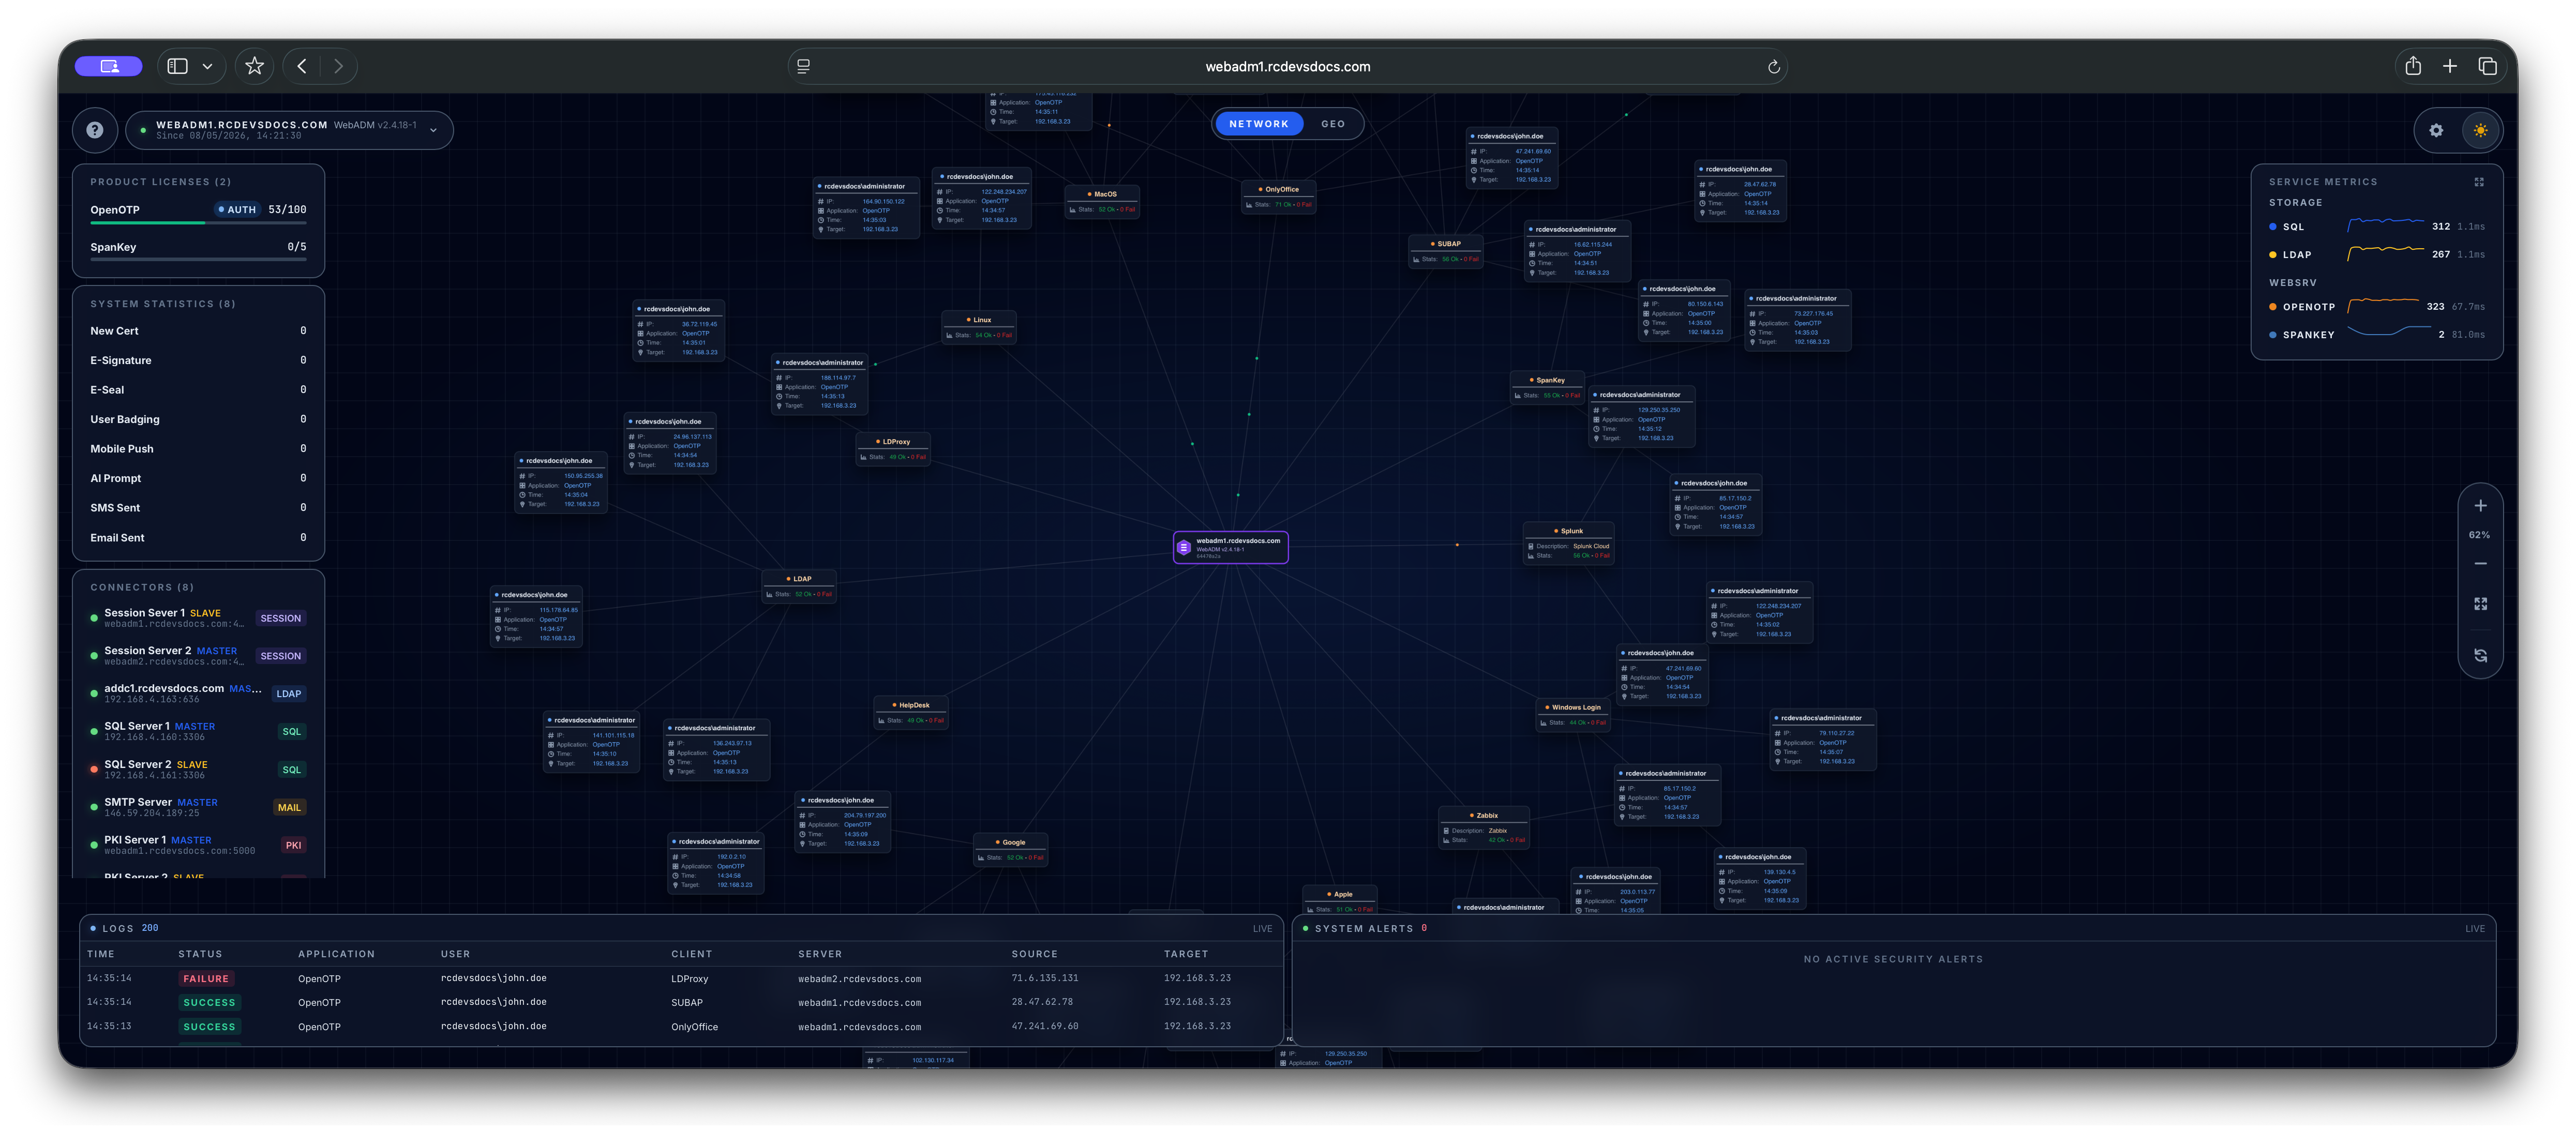Image resolution: width=2576 pixels, height=1145 pixels.
Task: Click SESSION badge for Session Server 1
Action: pos(280,618)
